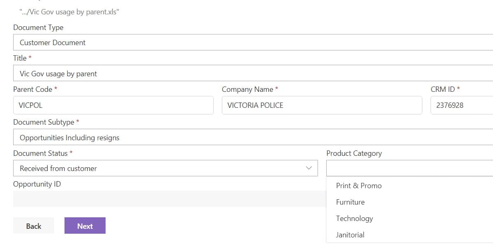Click the Document Status label
The width and height of the screenshot is (493, 246).
pyautogui.click(x=40, y=153)
